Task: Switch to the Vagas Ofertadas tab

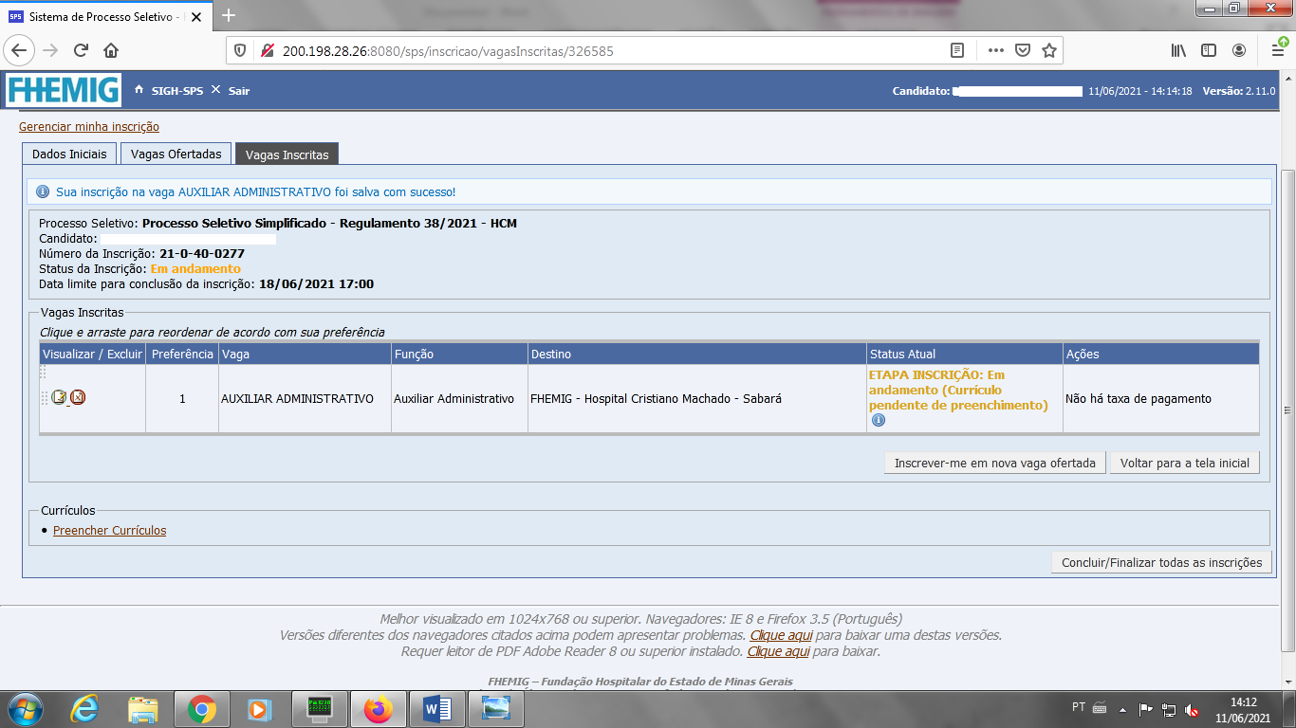Action: point(176,154)
